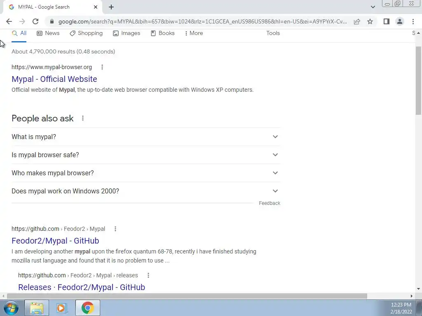Open a new tab with the plus button

click(x=111, y=7)
